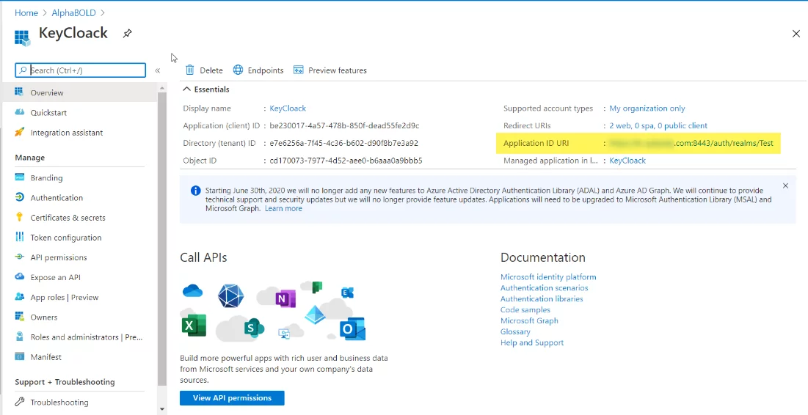Click the Certificates & secrets key icon

(x=20, y=217)
